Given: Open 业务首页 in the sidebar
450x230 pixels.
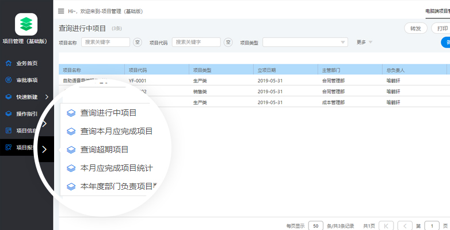Looking at the screenshot, I should click(26, 63).
